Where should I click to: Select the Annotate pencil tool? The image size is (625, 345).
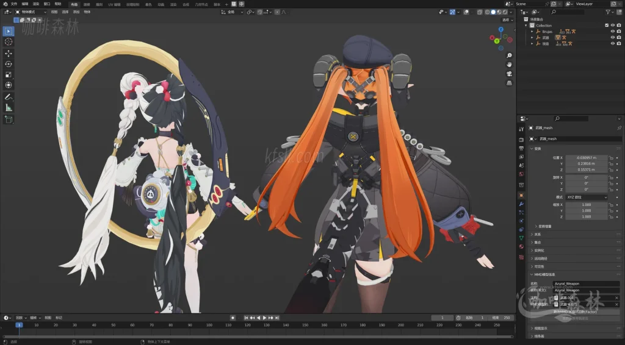9,97
